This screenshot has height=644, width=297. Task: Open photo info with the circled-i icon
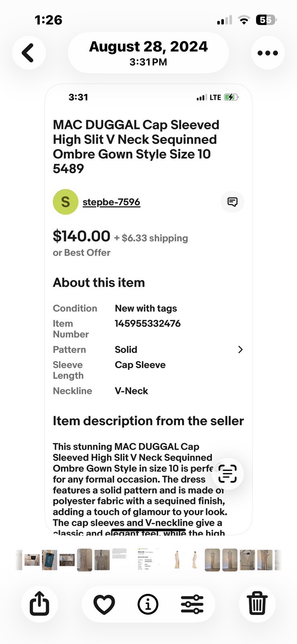[x=148, y=604]
